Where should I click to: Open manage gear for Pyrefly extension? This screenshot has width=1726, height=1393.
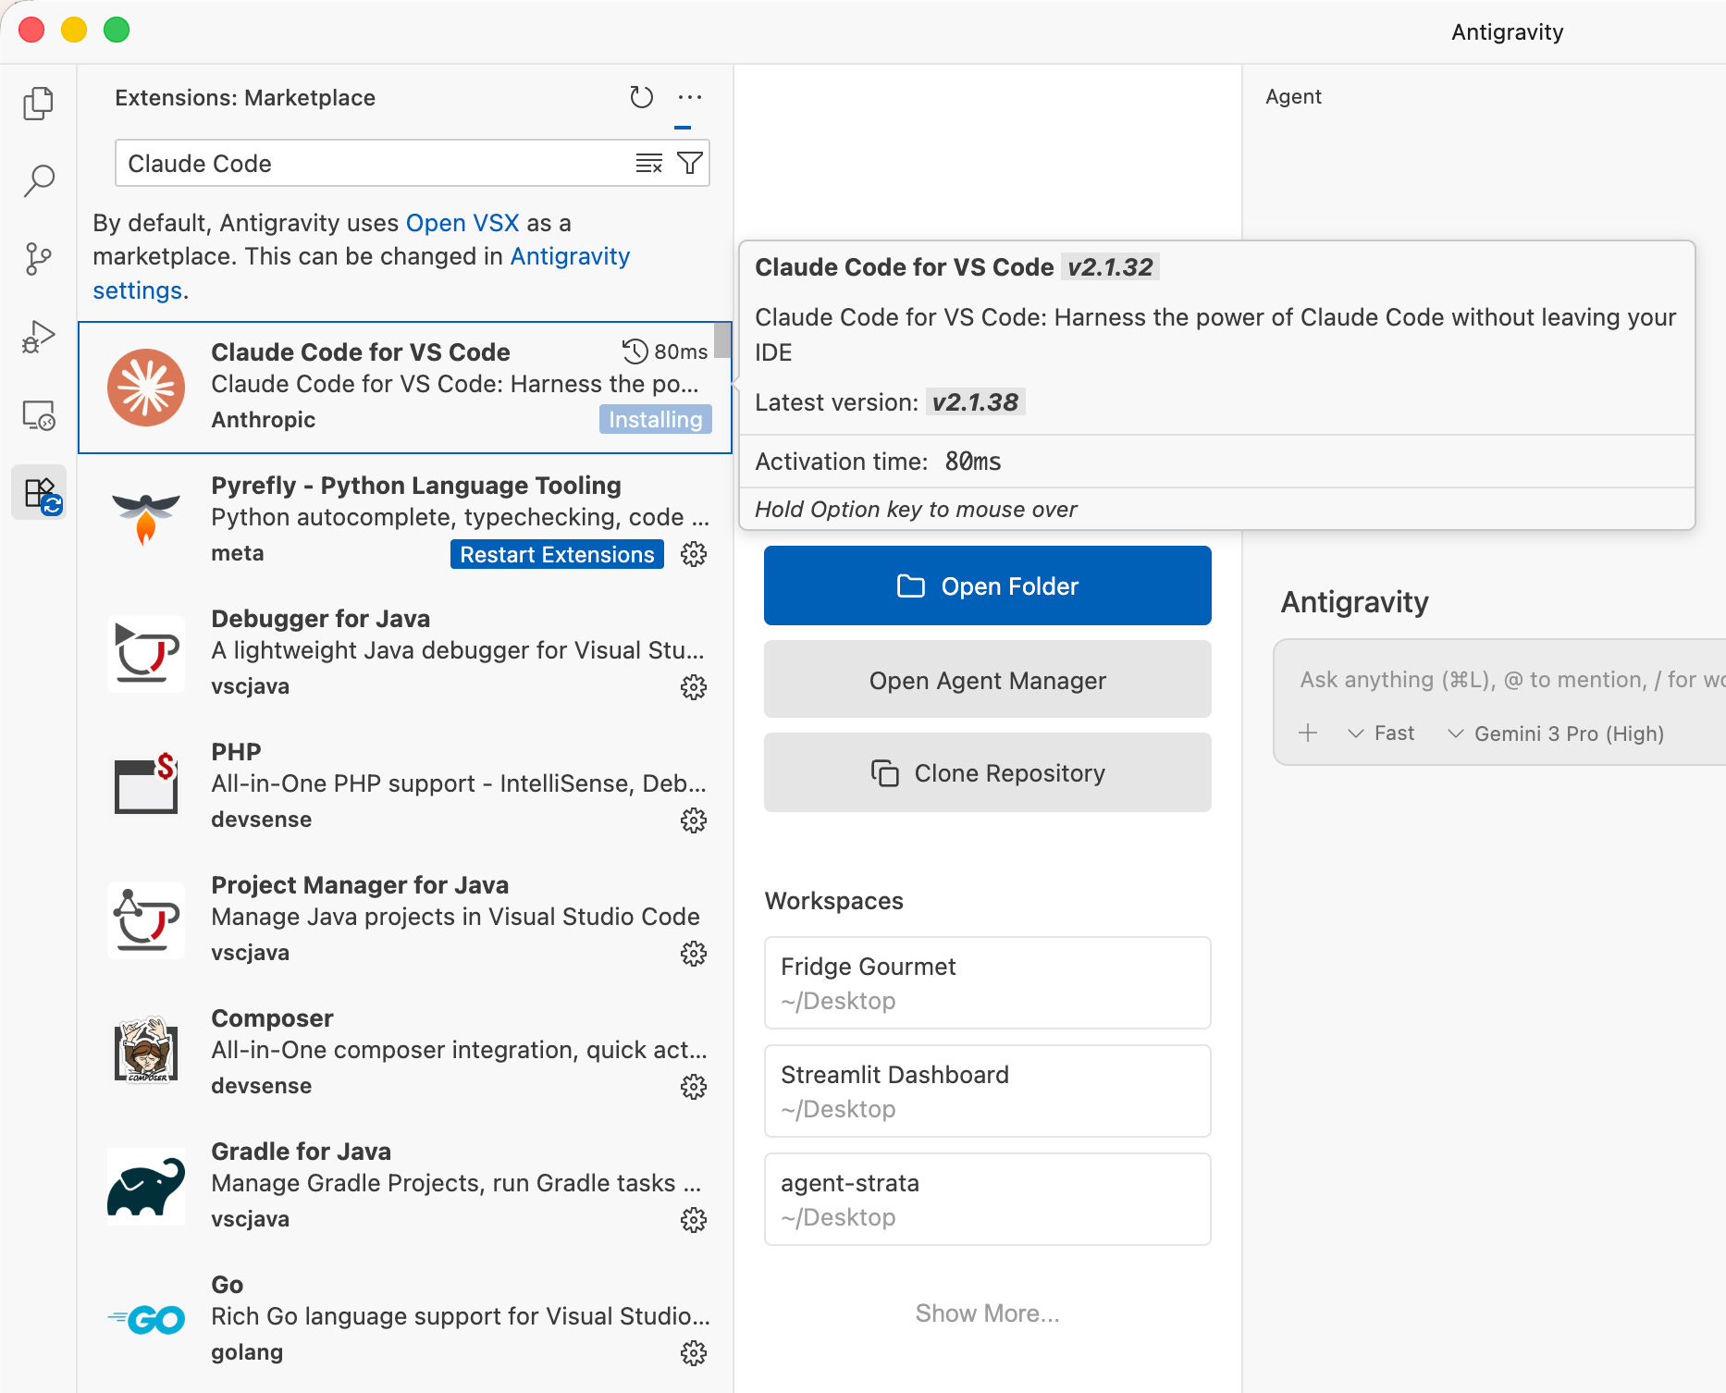694,554
